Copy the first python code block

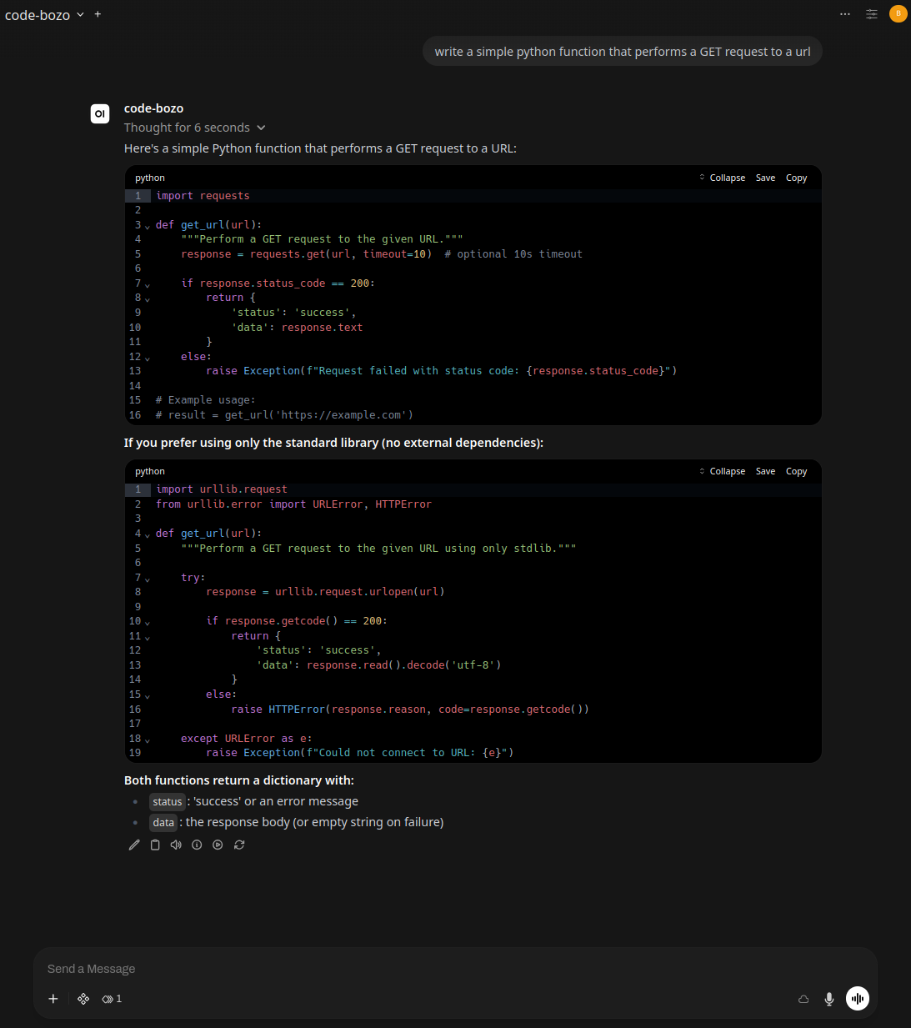(796, 178)
